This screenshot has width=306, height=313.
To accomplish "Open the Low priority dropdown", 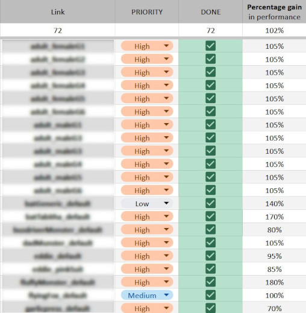I will (x=147, y=203).
